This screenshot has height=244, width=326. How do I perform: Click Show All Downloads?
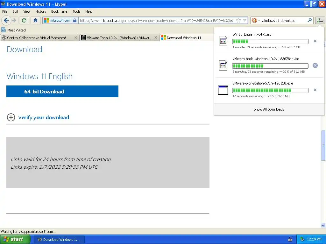pos(269,109)
